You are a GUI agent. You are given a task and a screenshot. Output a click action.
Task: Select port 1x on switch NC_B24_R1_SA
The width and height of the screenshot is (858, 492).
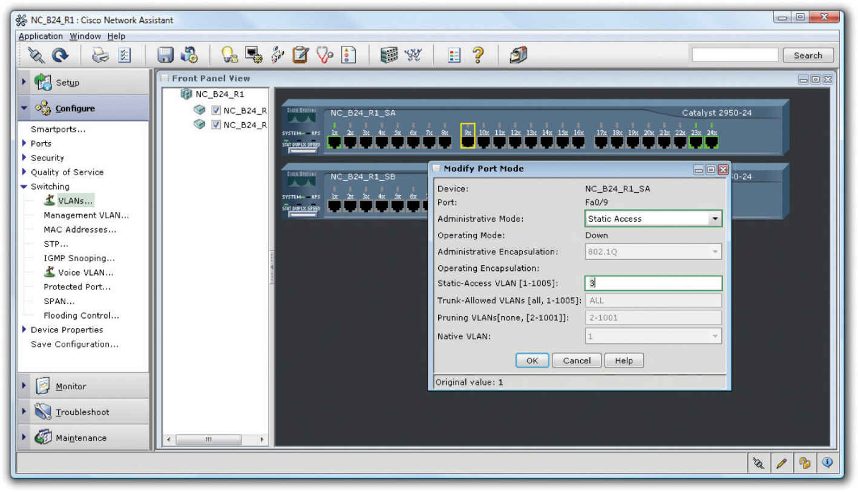pos(335,142)
